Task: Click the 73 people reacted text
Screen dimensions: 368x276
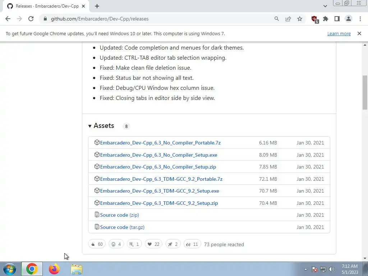Action: pyautogui.click(x=224, y=244)
